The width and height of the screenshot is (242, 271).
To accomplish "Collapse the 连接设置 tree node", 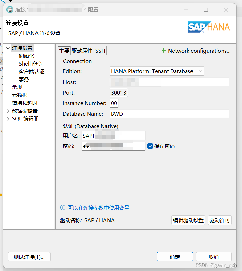I will 8,48.
